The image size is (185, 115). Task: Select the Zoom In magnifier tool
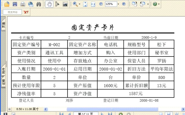pos(75,4)
